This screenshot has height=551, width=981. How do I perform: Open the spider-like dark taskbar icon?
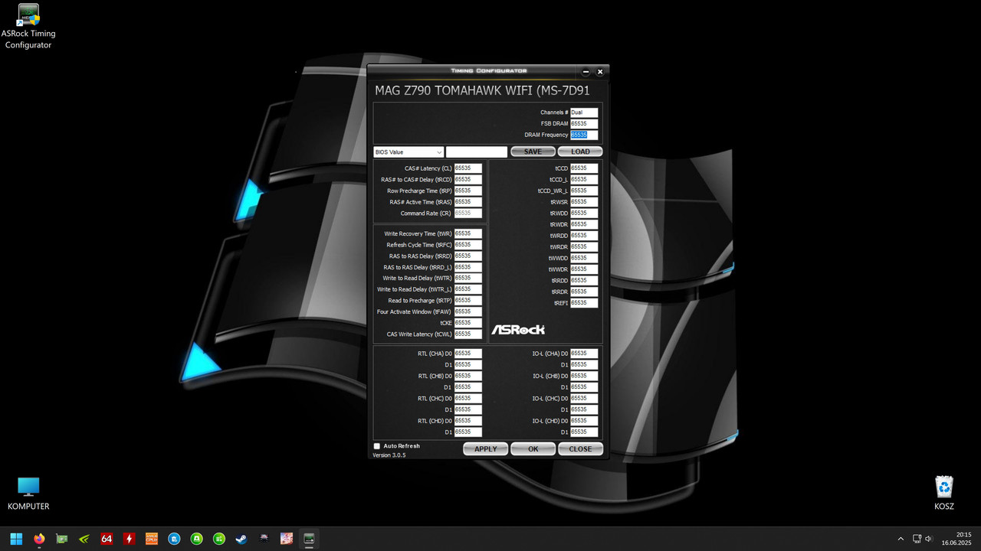click(x=264, y=539)
